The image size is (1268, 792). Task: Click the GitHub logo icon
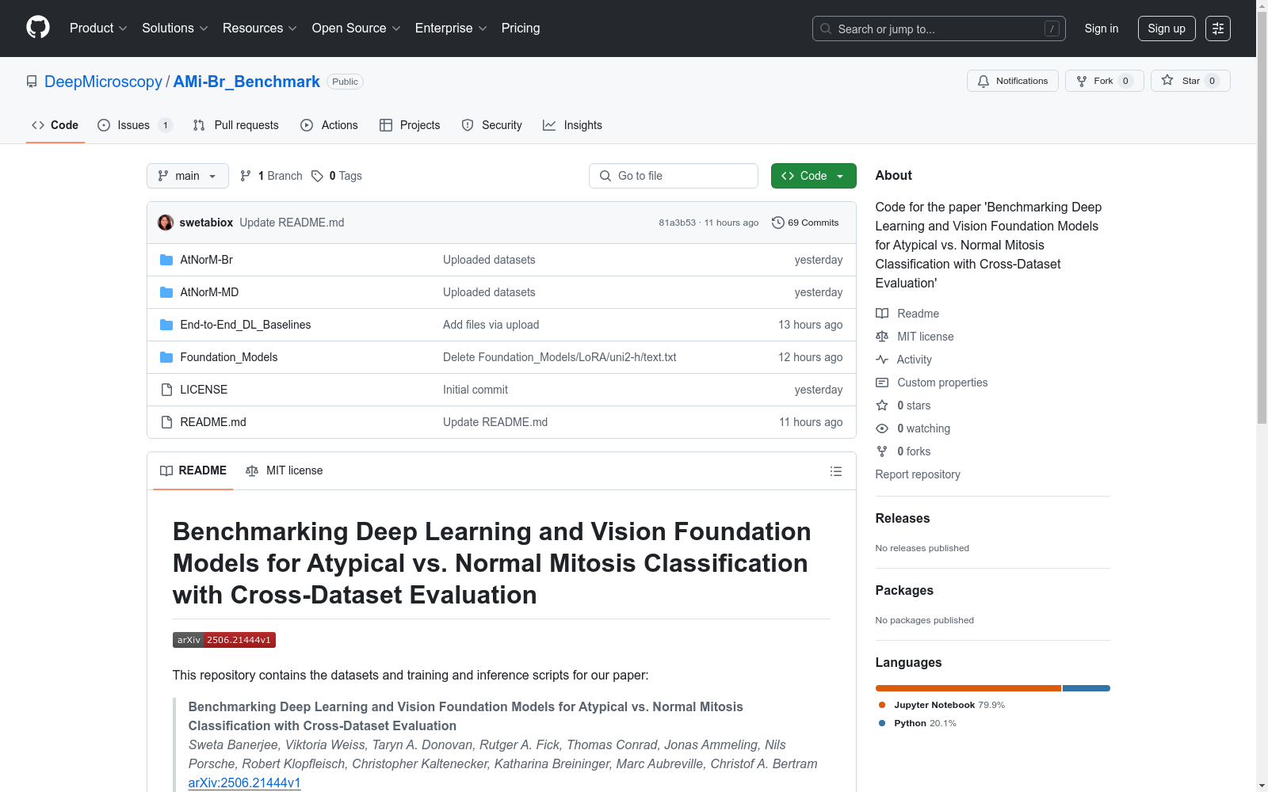pos(38,28)
